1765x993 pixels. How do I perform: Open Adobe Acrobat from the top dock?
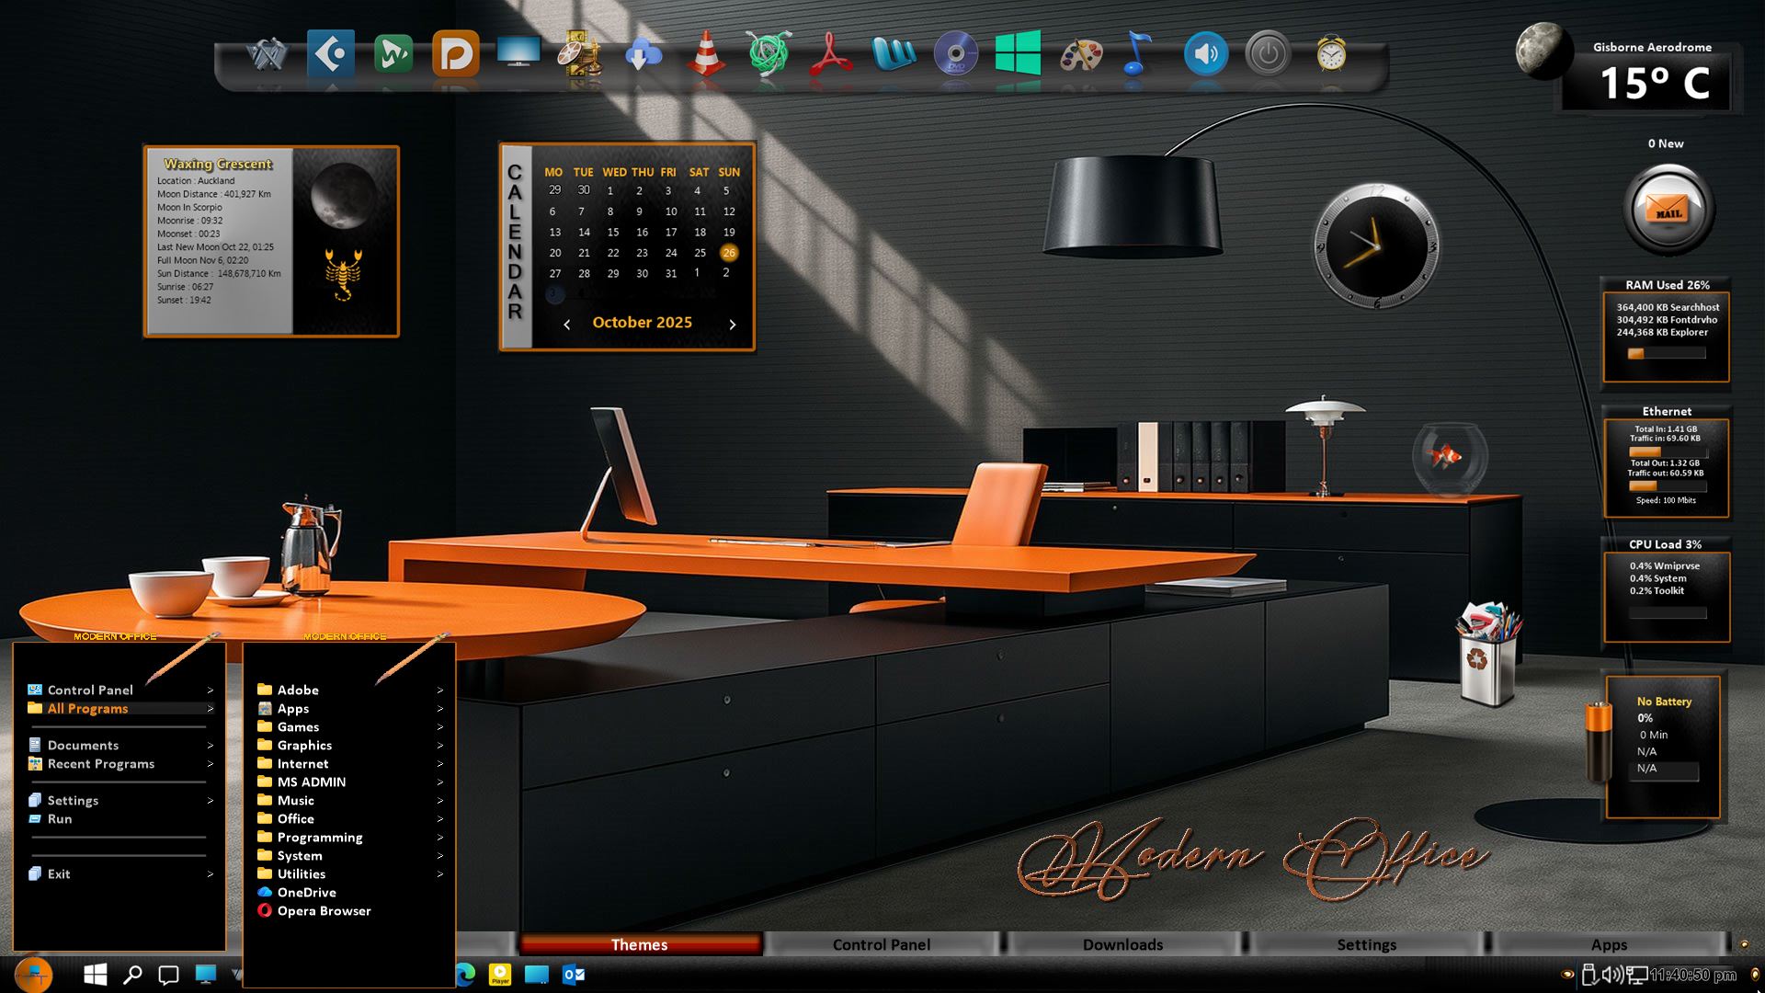(832, 55)
